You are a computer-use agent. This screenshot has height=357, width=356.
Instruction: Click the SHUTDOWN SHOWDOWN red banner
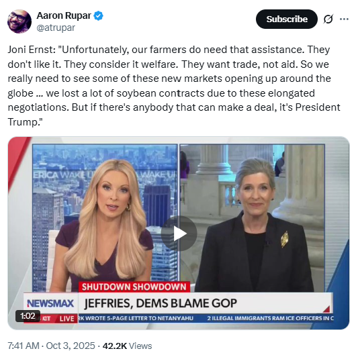(x=134, y=287)
